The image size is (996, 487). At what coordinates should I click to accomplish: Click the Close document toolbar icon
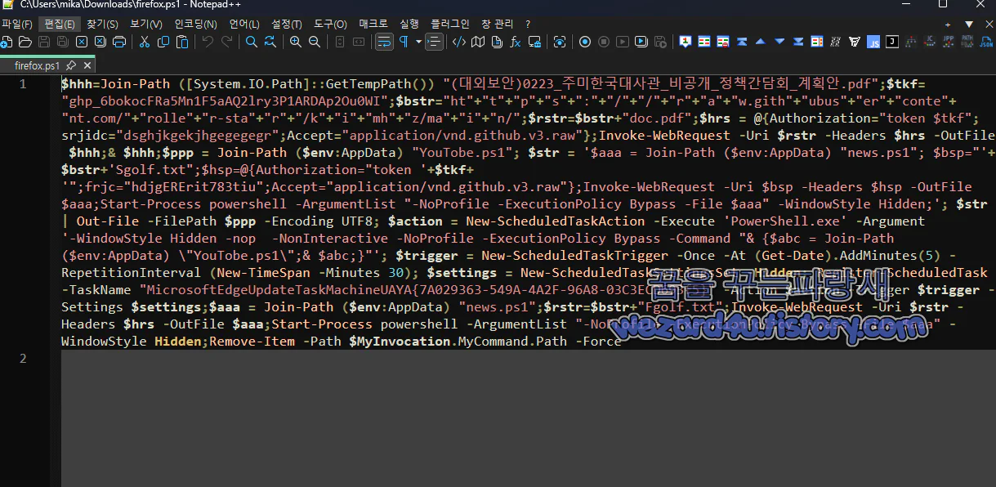82,42
